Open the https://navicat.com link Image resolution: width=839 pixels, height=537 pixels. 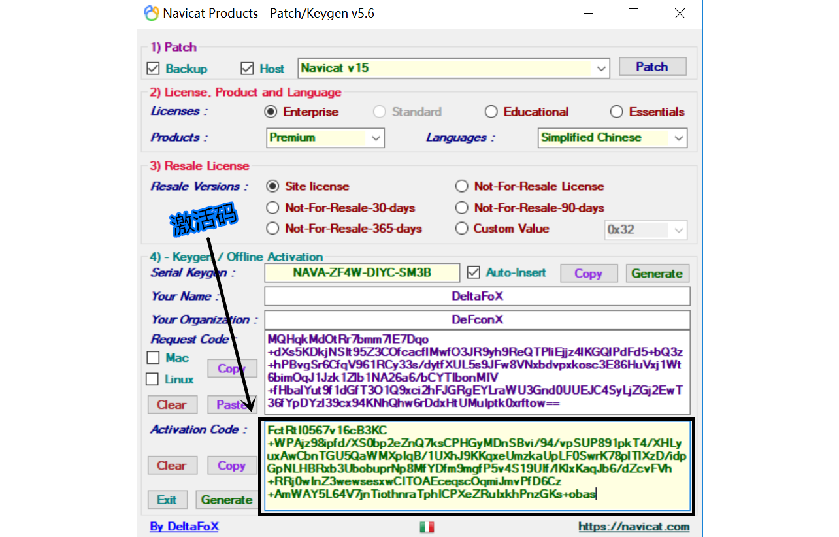pyautogui.click(x=634, y=527)
